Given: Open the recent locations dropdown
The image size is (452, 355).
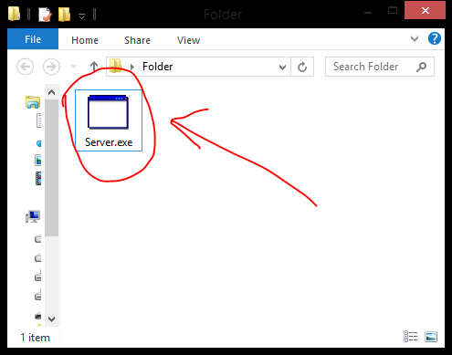Looking at the screenshot, I should (x=73, y=67).
